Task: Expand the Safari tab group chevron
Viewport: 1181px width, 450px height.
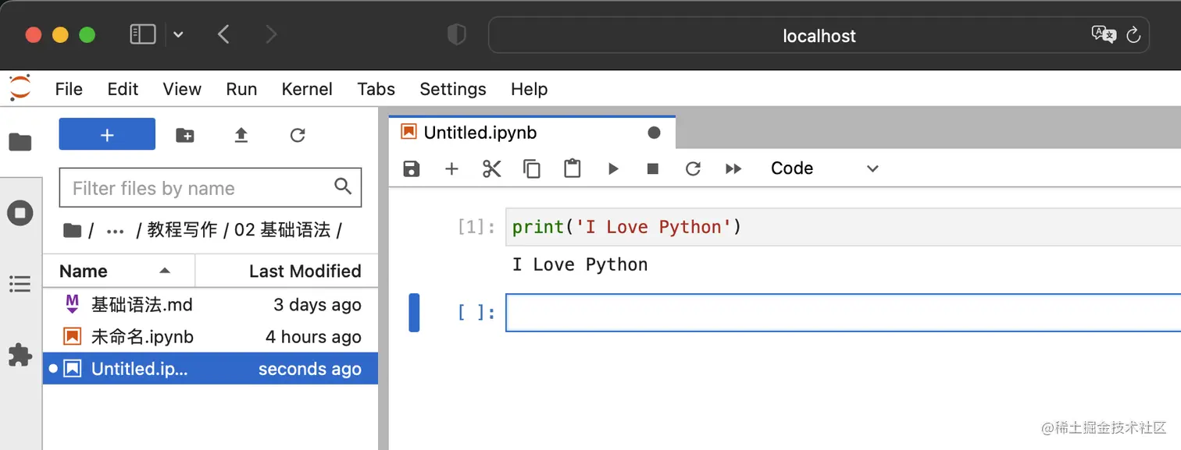Action: pos(179,34)
